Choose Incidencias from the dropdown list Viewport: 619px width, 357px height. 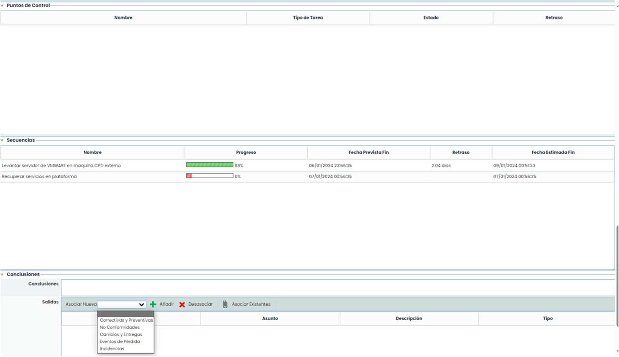click(112, 349)
